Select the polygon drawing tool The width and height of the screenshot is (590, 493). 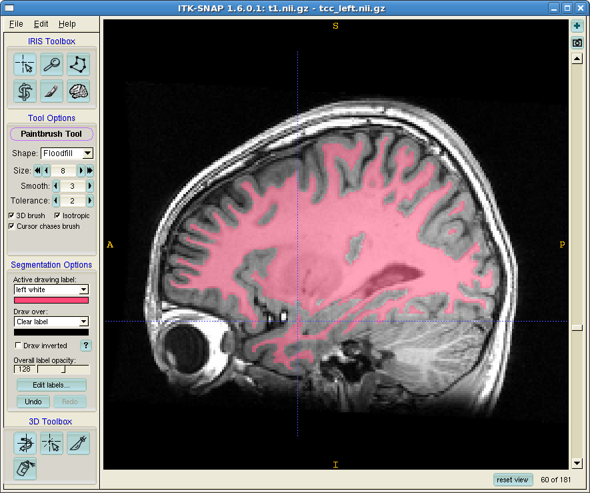click(78, 65)
